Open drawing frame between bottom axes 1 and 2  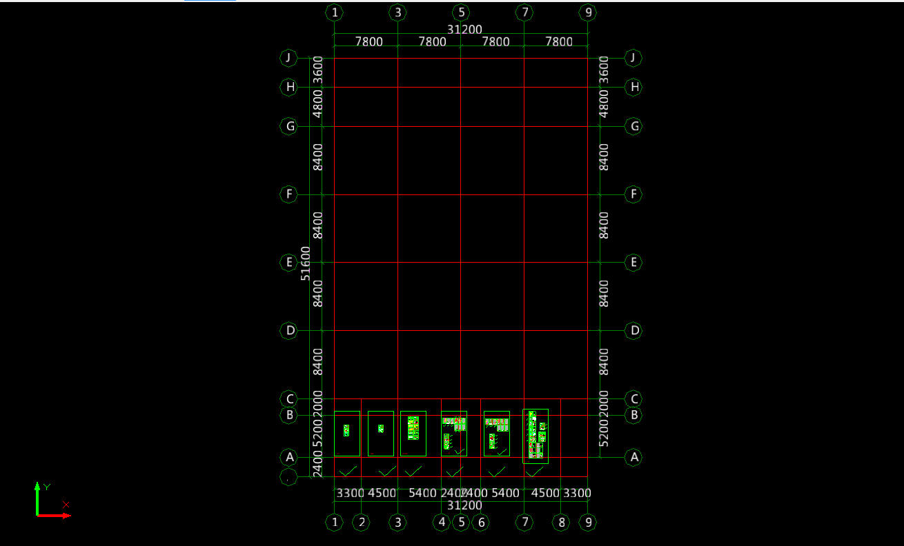pos(347,434)
